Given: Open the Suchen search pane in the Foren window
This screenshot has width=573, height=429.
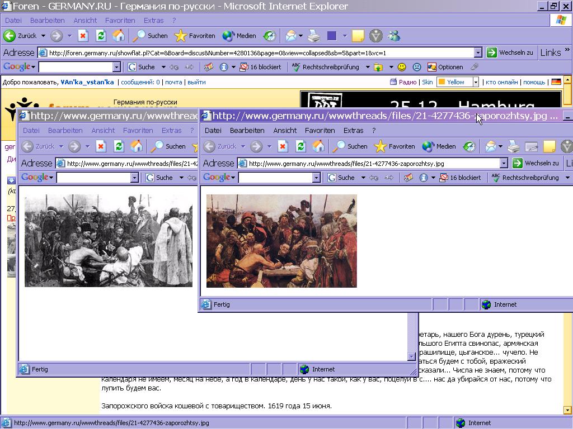Looking at the screenshot, I should [x=150, y=36].
